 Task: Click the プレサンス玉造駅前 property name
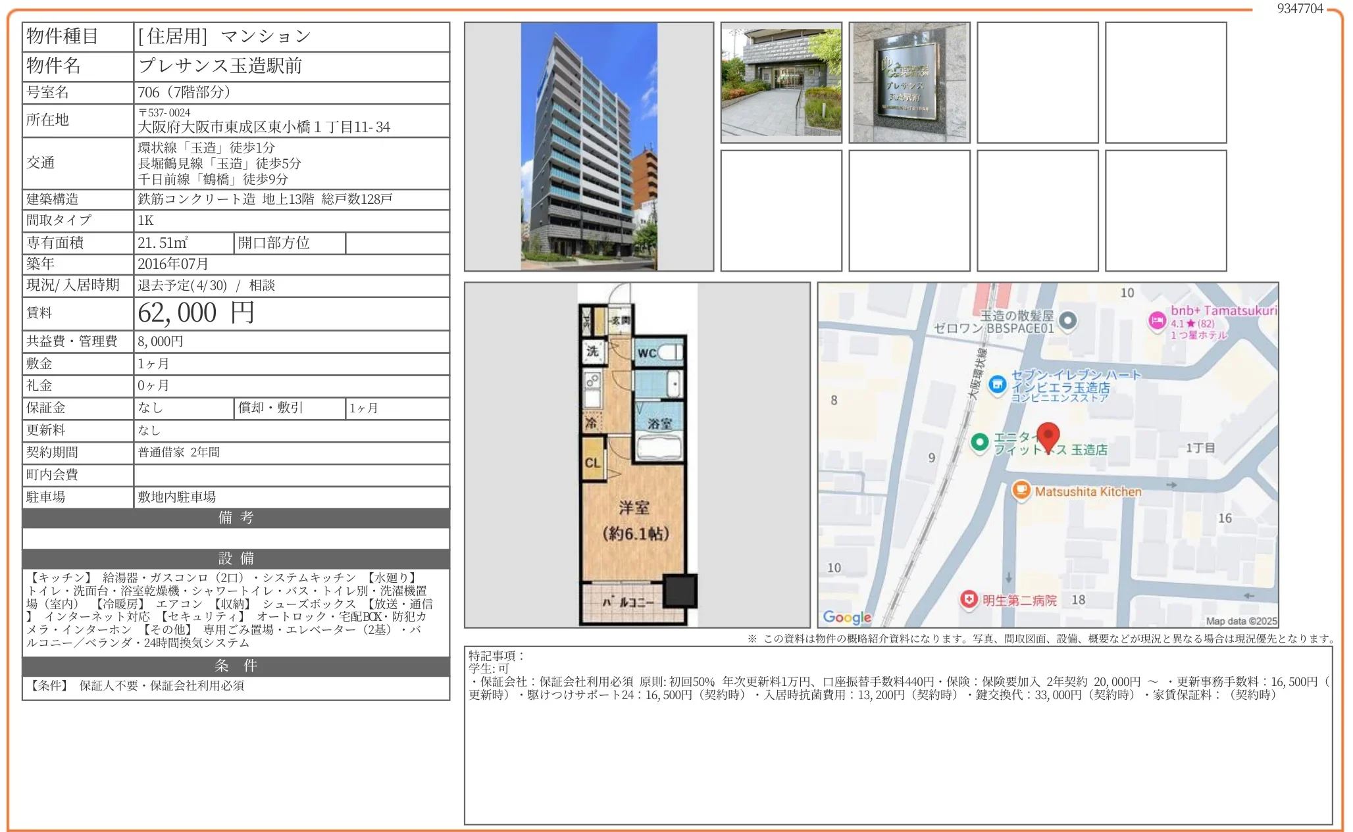pyautogui.click(x=220, y=66)
